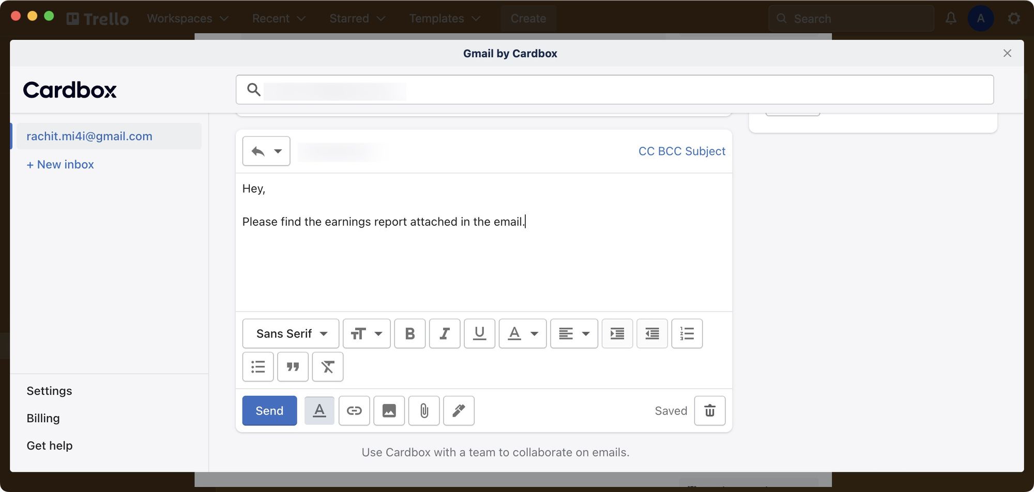
Task: Open Cardbox Settings
Action: 49,391
